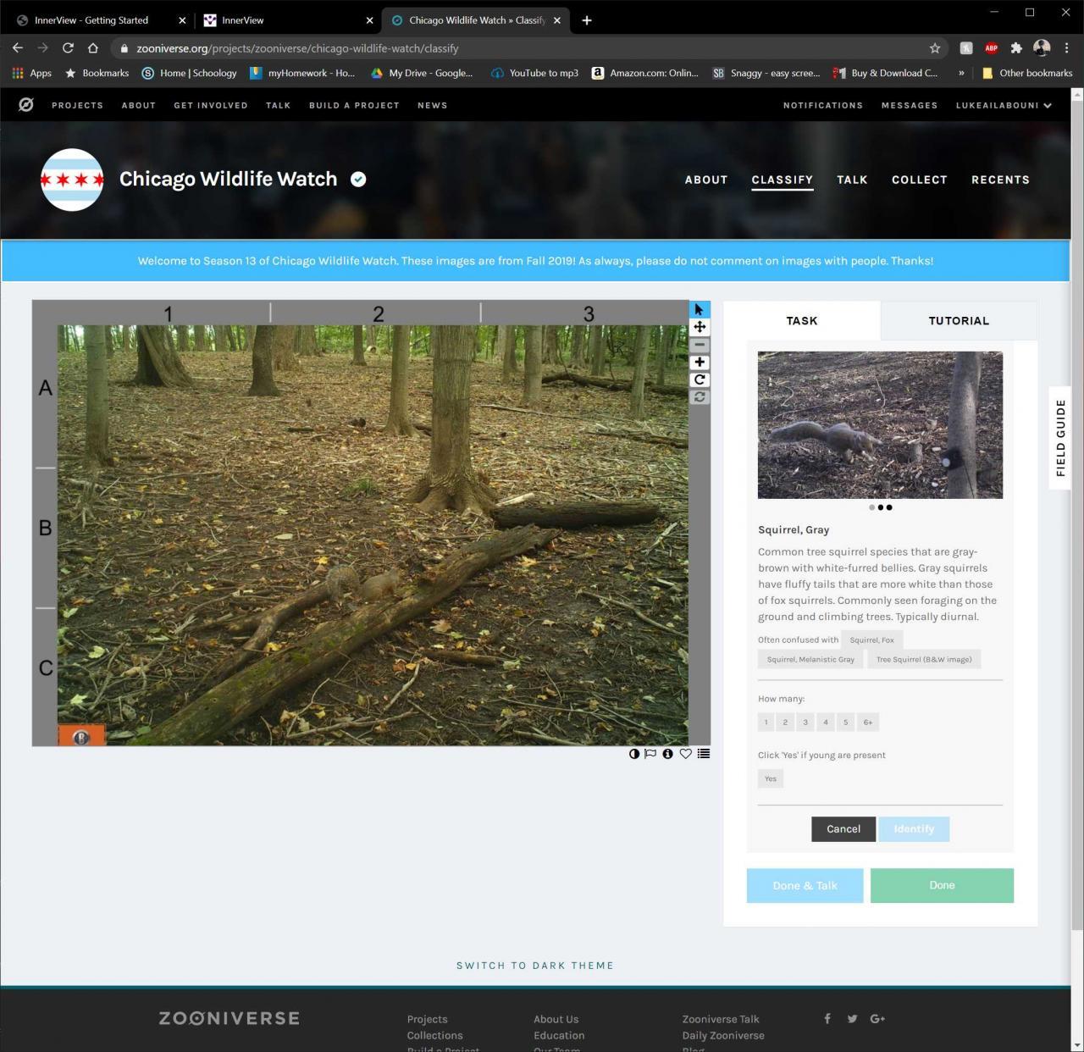Open the Chrome three-dot menu
The image size is (1084, 1052).
pyautogui.click(x=1067, y=48)
